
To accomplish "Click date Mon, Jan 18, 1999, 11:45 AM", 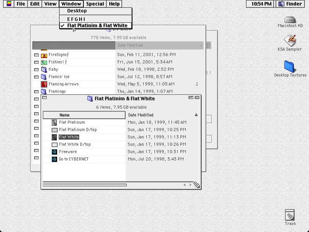I will 157,123.
